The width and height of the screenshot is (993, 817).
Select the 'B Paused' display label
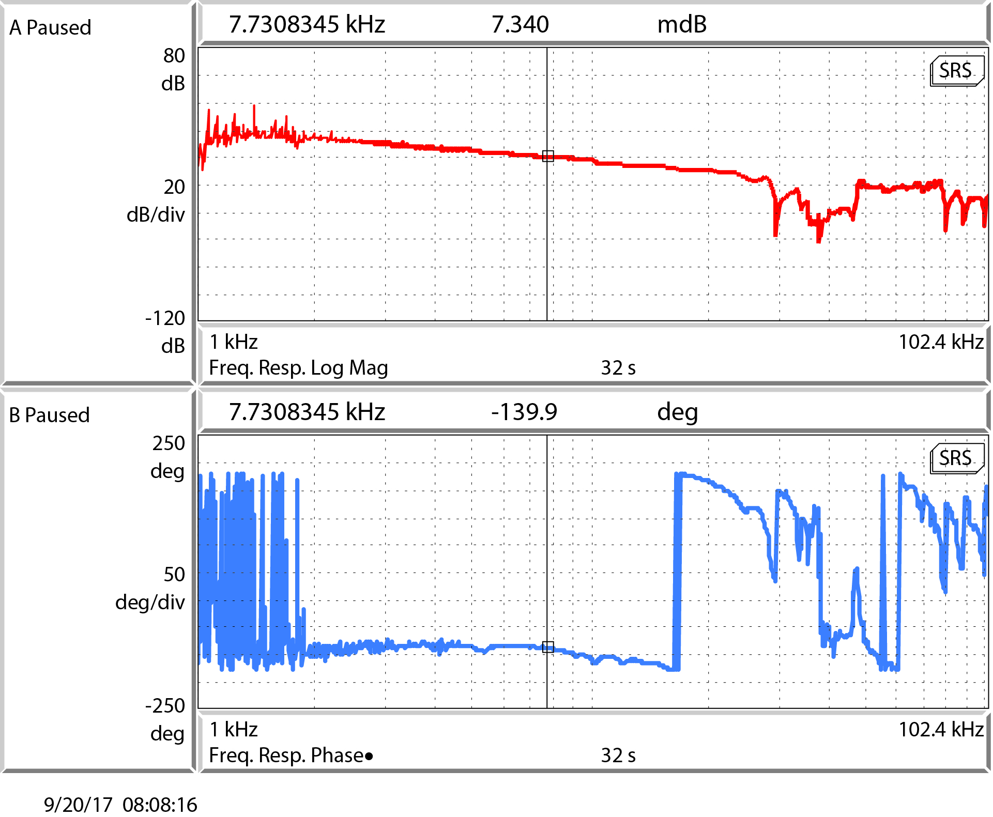[50, 415]
